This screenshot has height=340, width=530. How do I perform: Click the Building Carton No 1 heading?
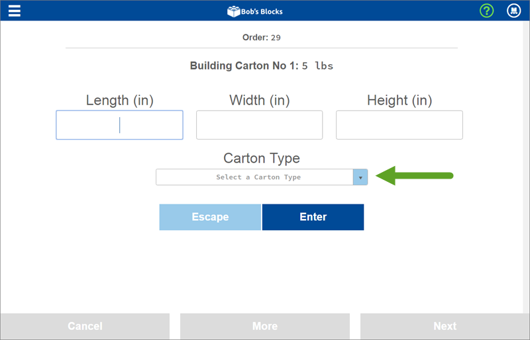[x=261, y=65]
